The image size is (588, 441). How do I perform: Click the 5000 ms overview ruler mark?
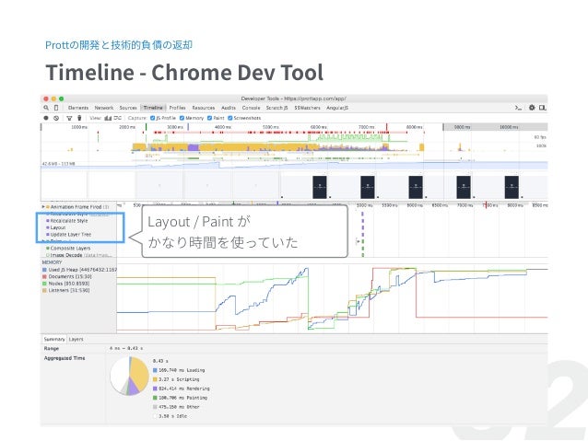[271, 127]
